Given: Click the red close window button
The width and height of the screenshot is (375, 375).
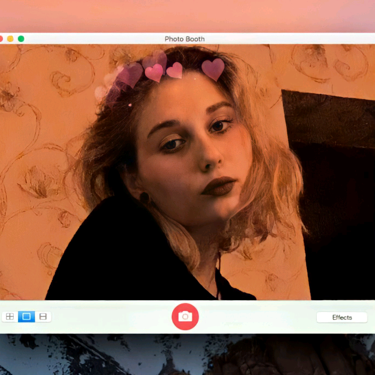Looking at the screenshot, I should (1, 39).
